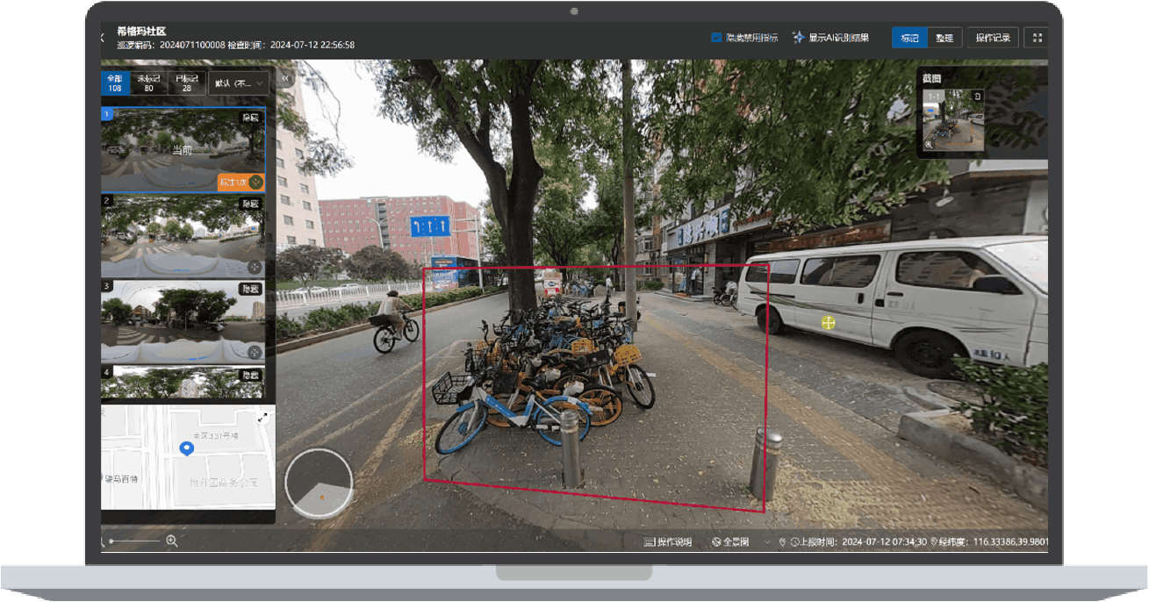Open the 默认 sort dropdown

pos(240,83)
